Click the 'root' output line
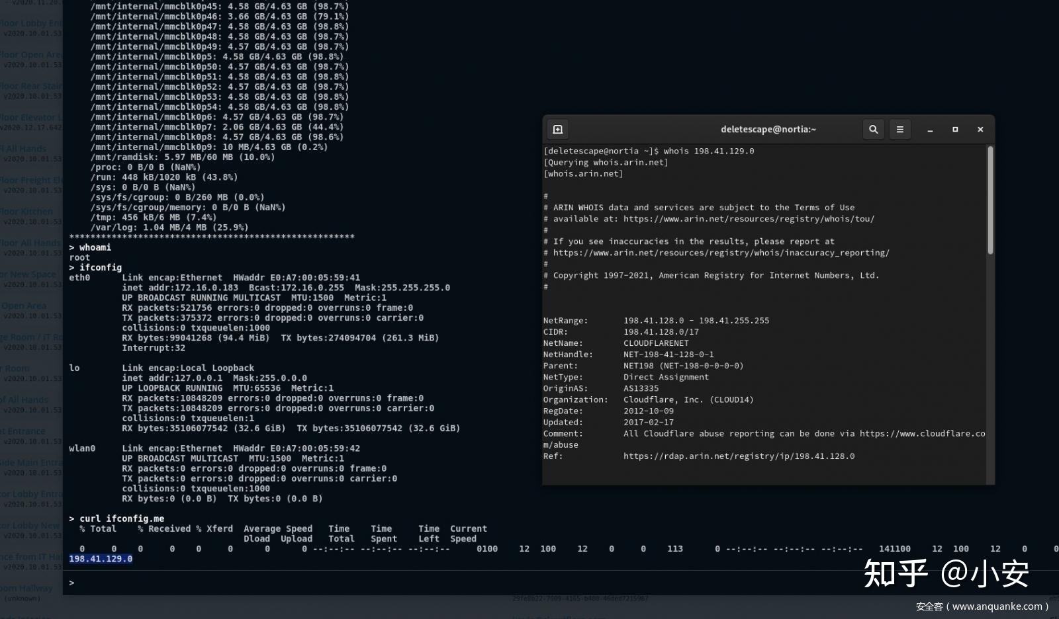The width and height of the screenshot is (1059, 619). (79, 258)
